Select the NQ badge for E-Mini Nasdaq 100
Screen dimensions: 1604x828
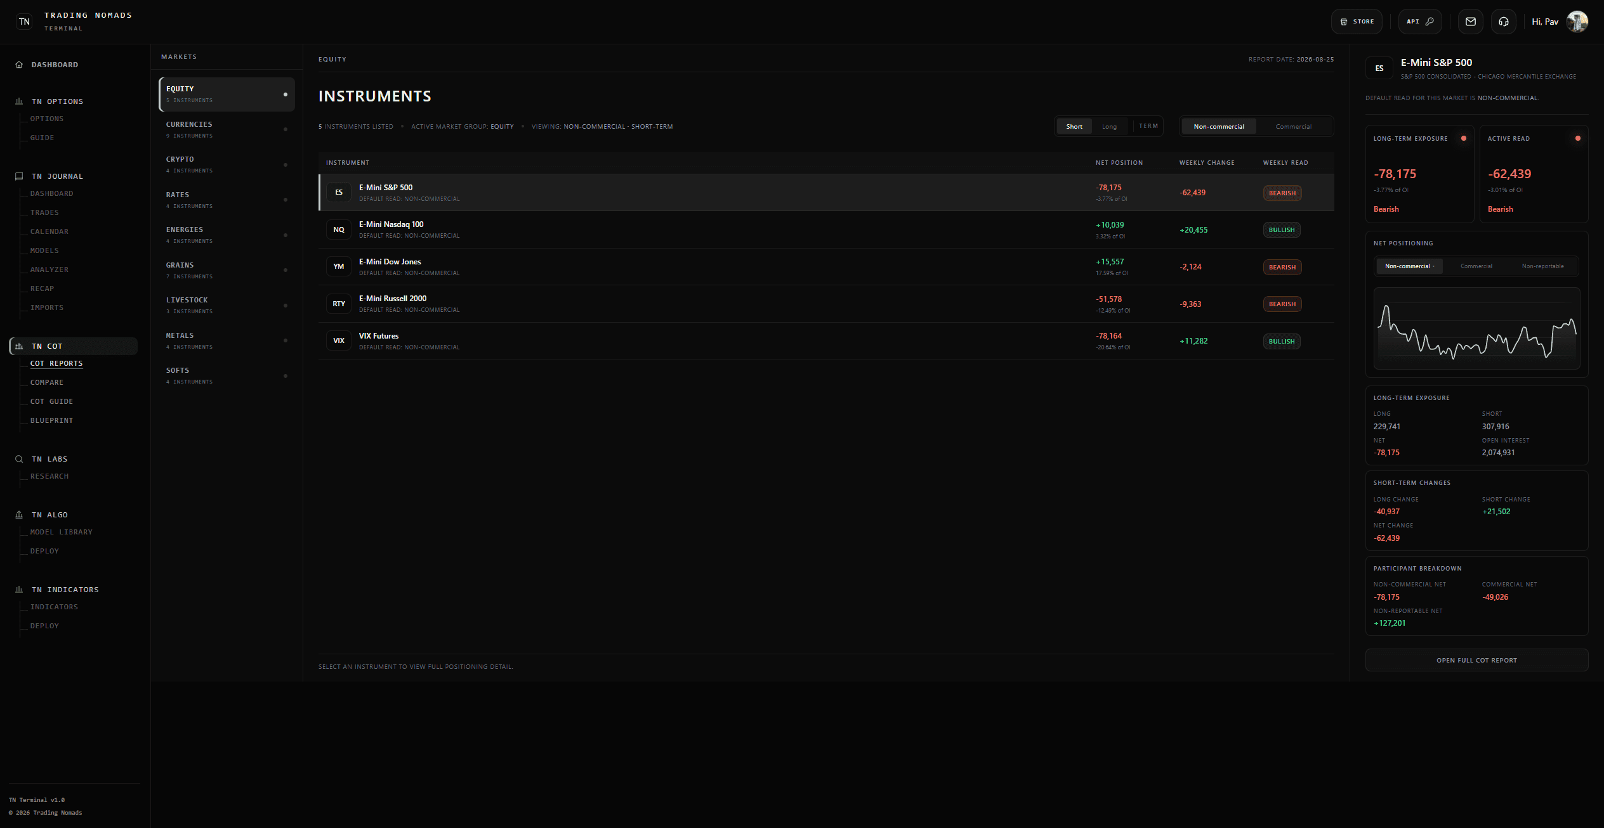coord(339,230)
